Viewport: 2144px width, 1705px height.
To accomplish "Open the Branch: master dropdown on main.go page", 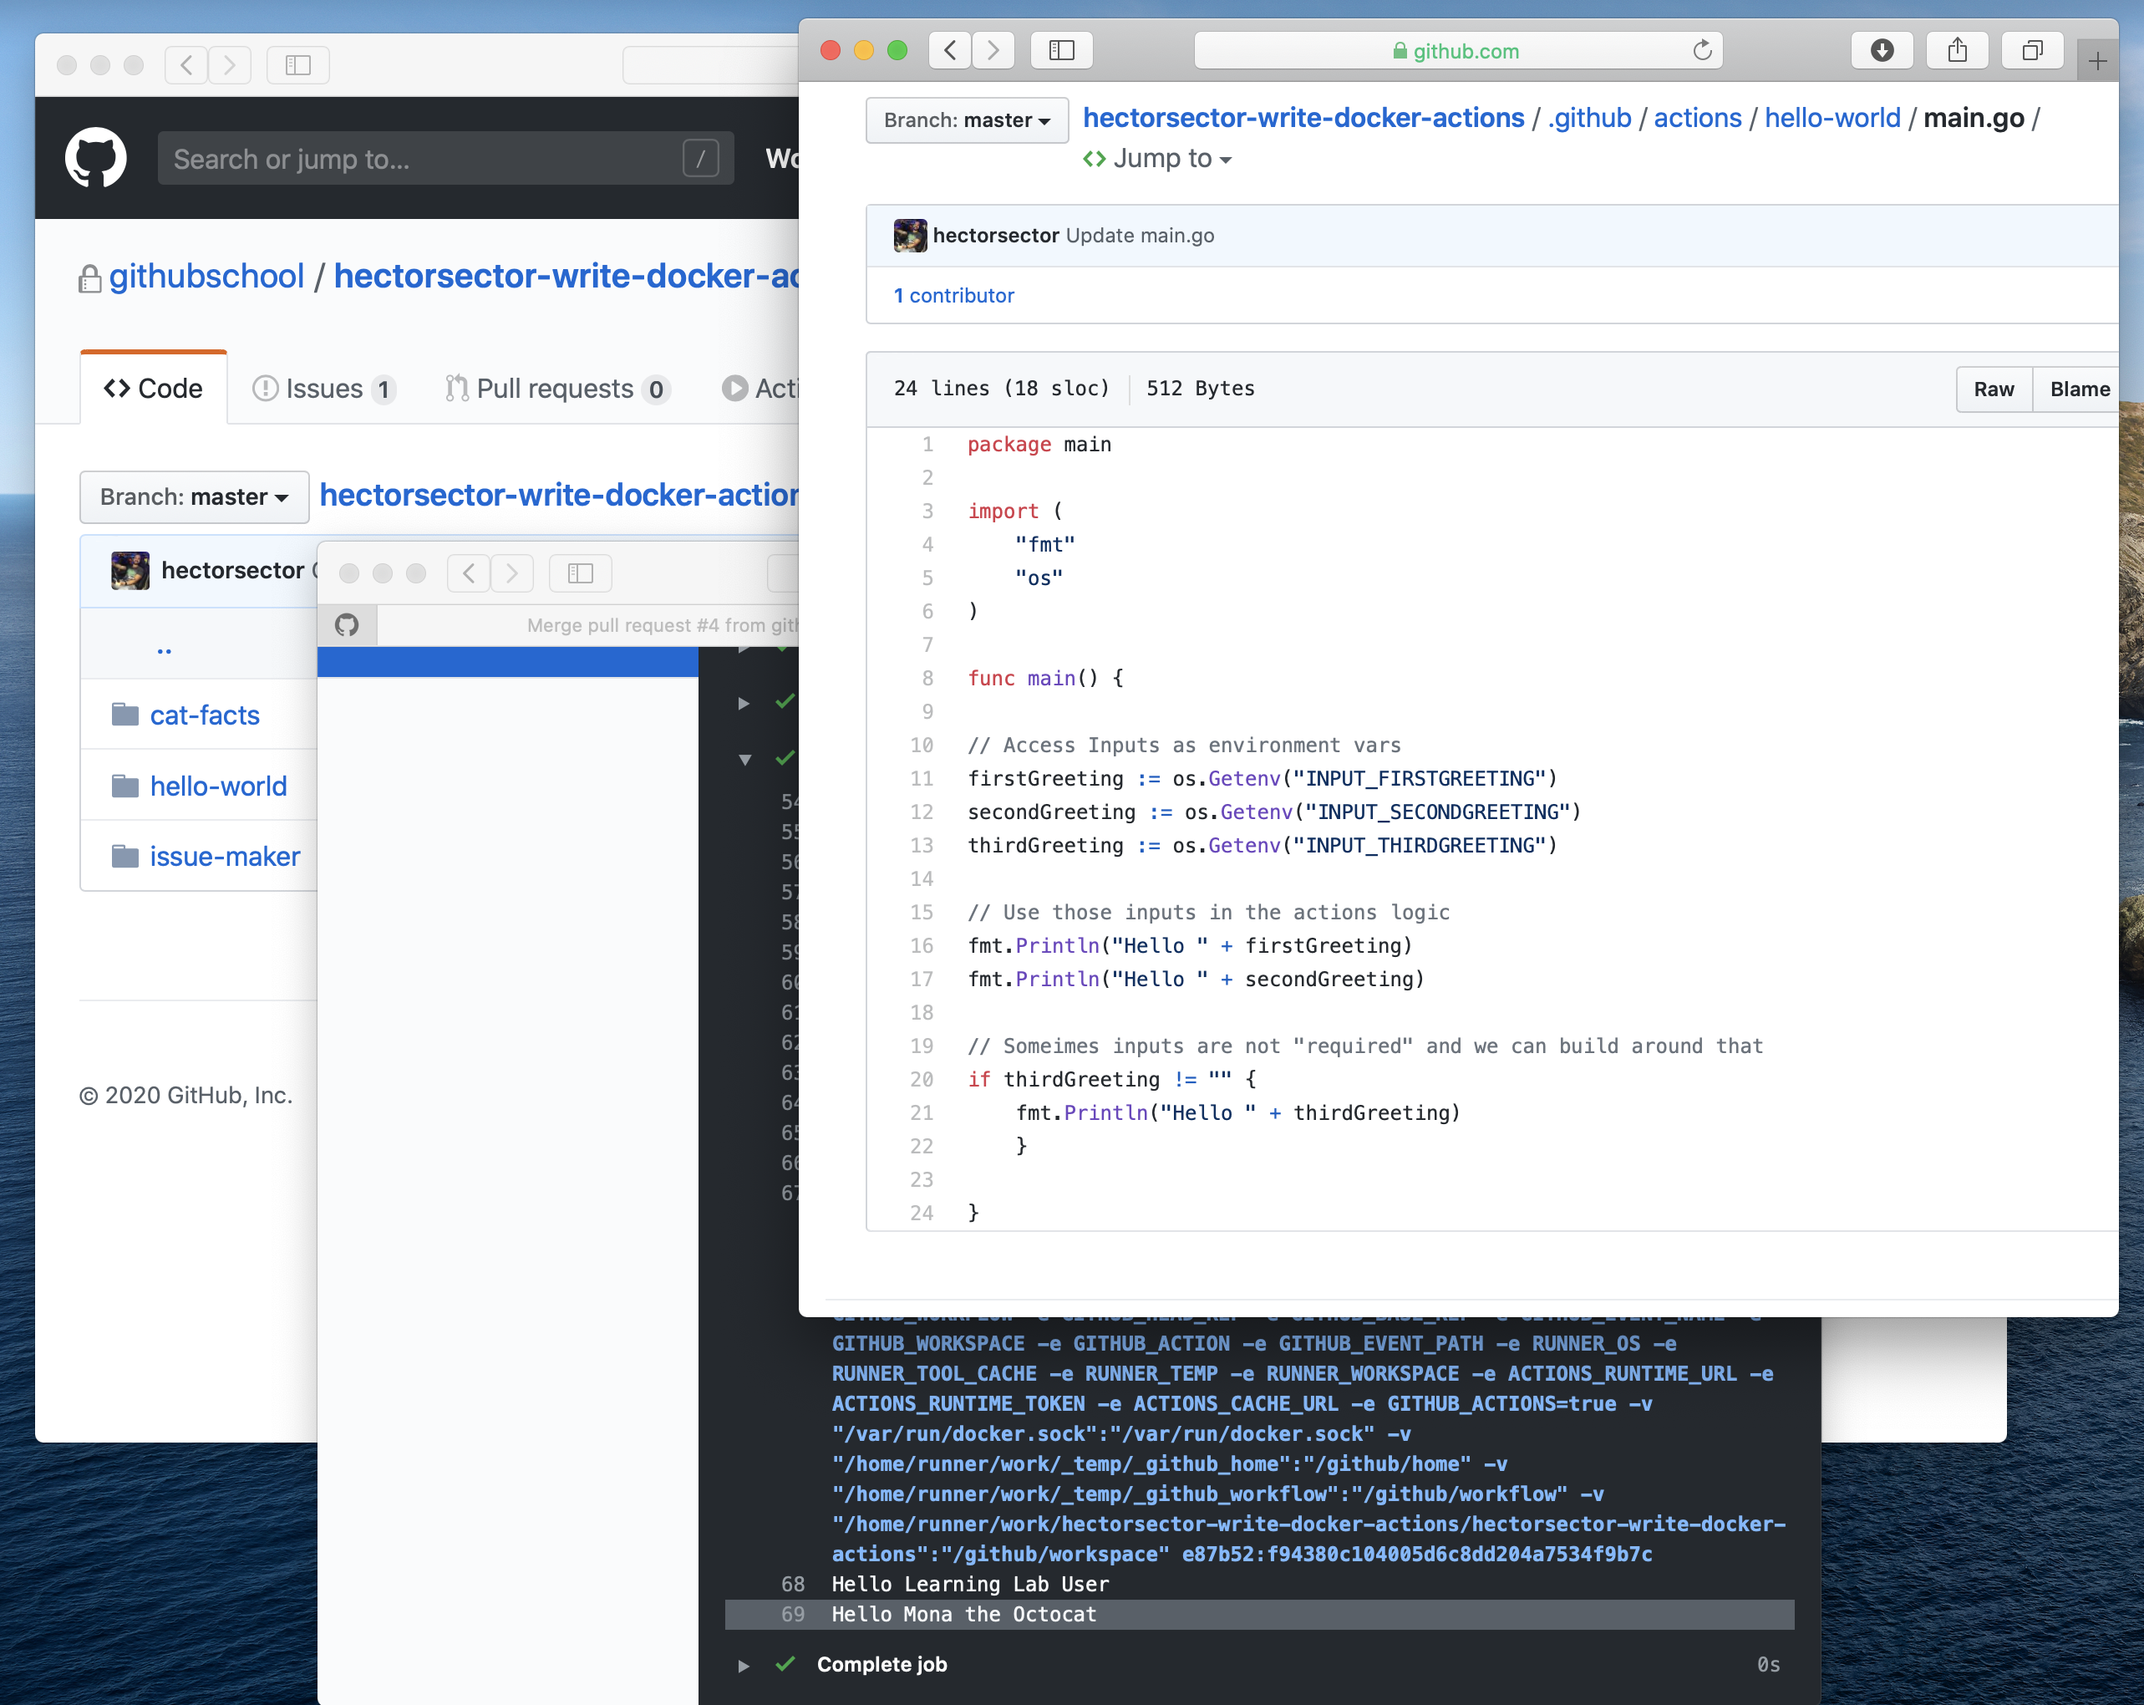I will pos(967,120).
